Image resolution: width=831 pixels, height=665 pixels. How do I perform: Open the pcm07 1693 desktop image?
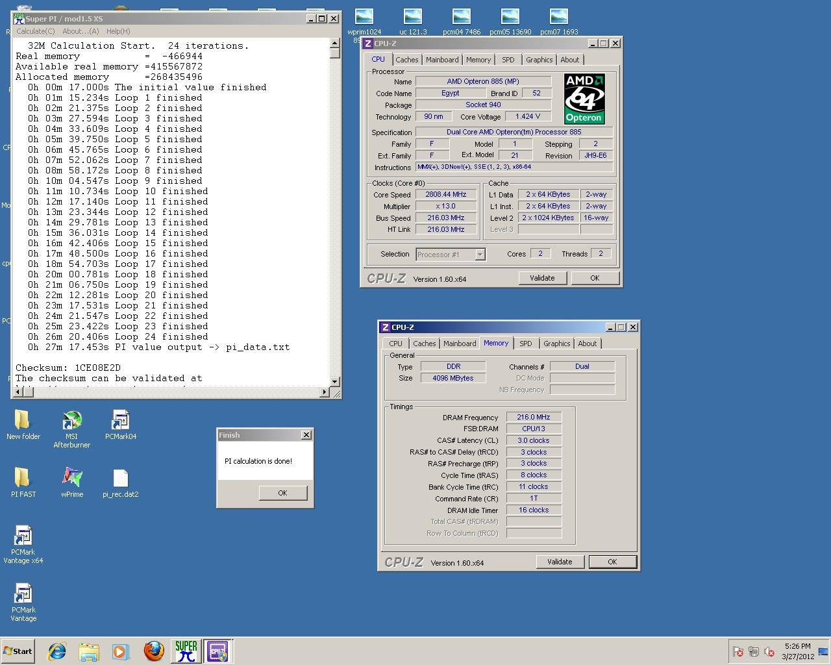(x=559, y=21)
